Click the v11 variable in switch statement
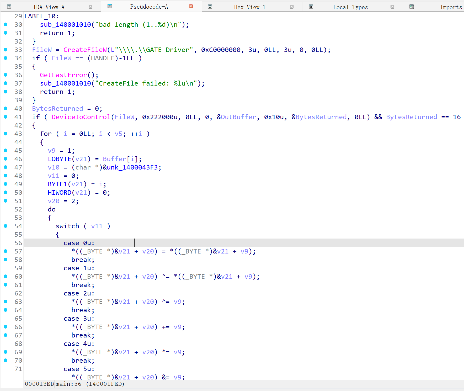Image resolution: width=464 pixels, height=391 pixels. pos(97,226)
